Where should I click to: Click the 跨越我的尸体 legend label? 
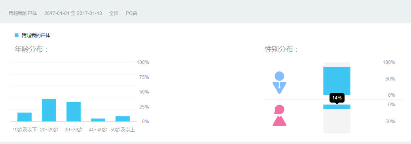[x=36, y=36]
